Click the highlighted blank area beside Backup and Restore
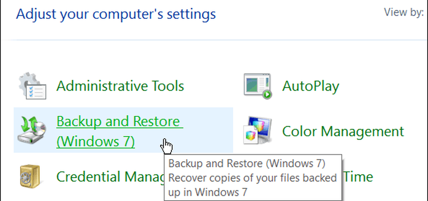Viewport: 428px width, 201px height. tap(205, 128)
